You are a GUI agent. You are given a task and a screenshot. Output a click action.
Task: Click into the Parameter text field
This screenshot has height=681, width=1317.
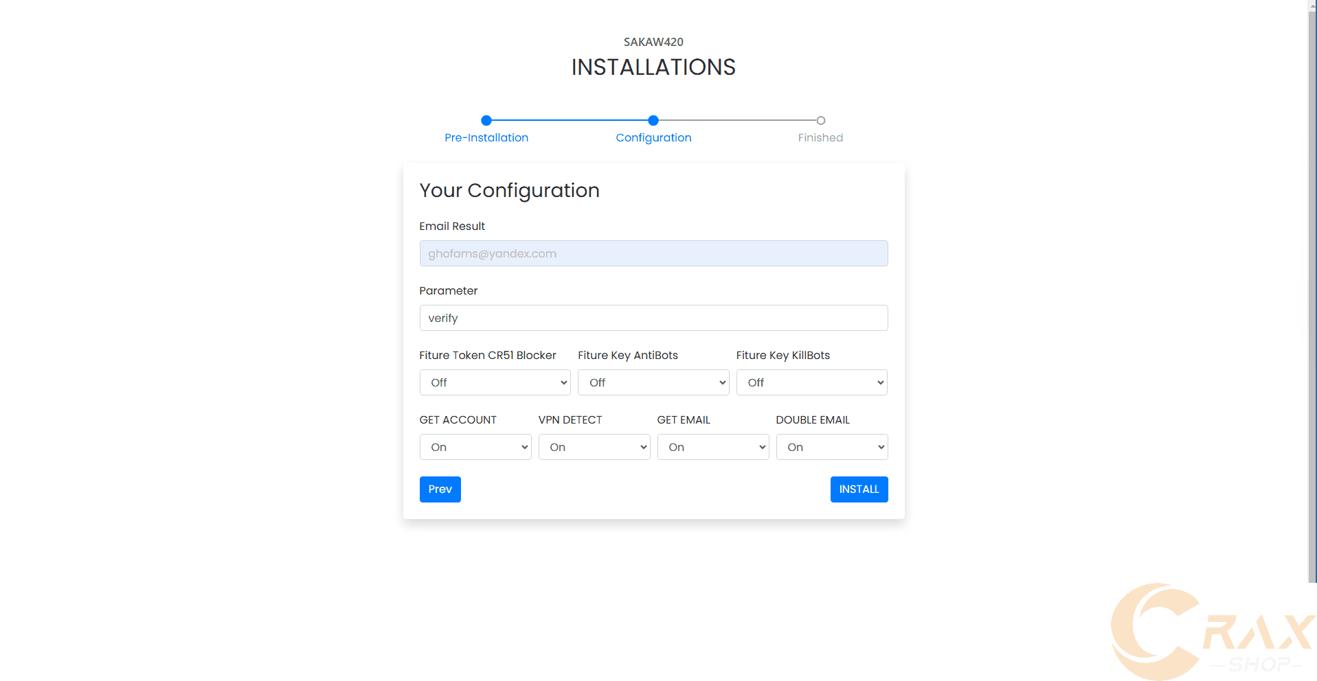(653, 318)
